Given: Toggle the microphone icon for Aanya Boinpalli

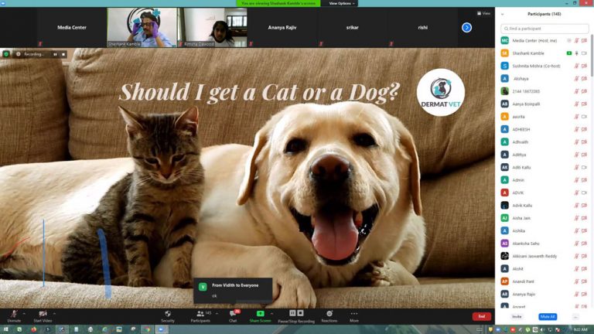Looking at the screenshot, I should click(576, 104).
